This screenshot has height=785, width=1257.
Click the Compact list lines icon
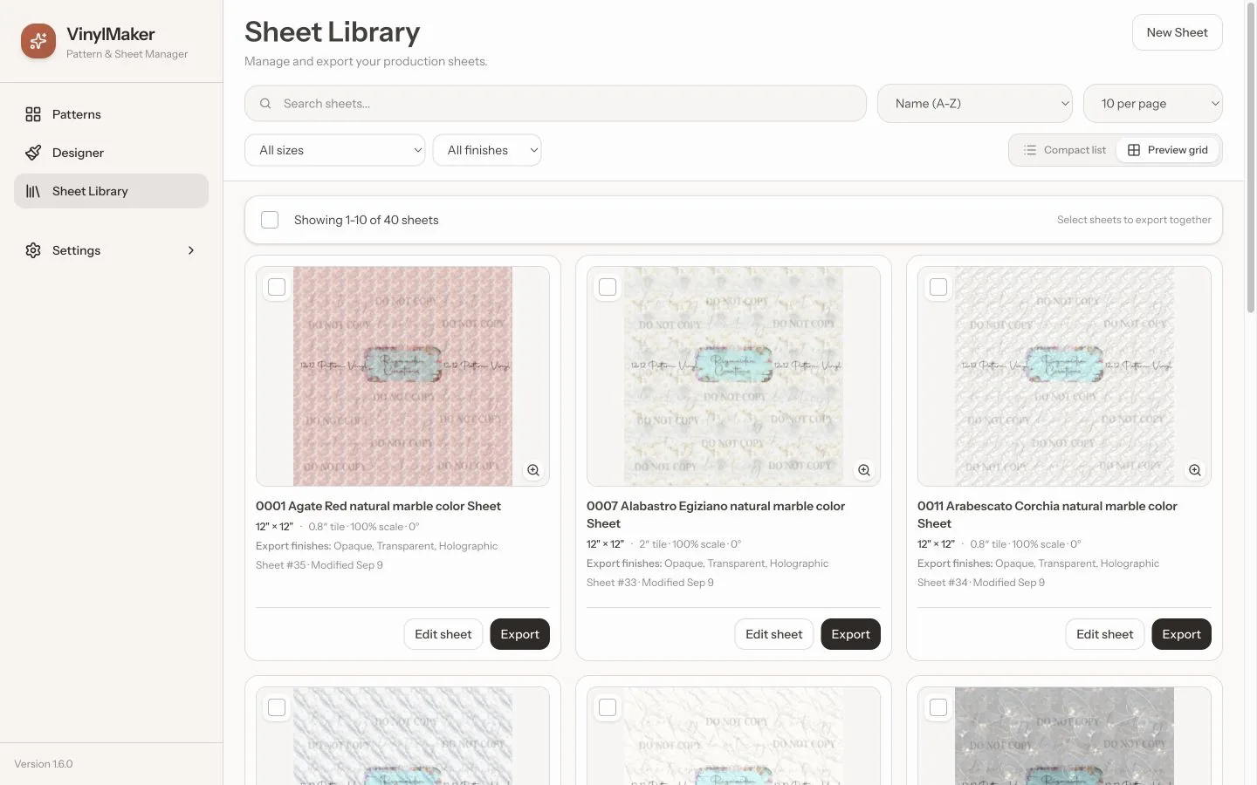[x=1030, y=150]
